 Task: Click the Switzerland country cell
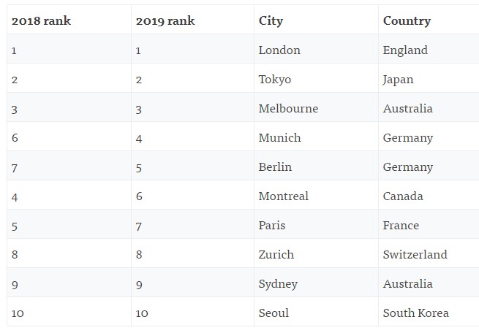tap(415, 255)
